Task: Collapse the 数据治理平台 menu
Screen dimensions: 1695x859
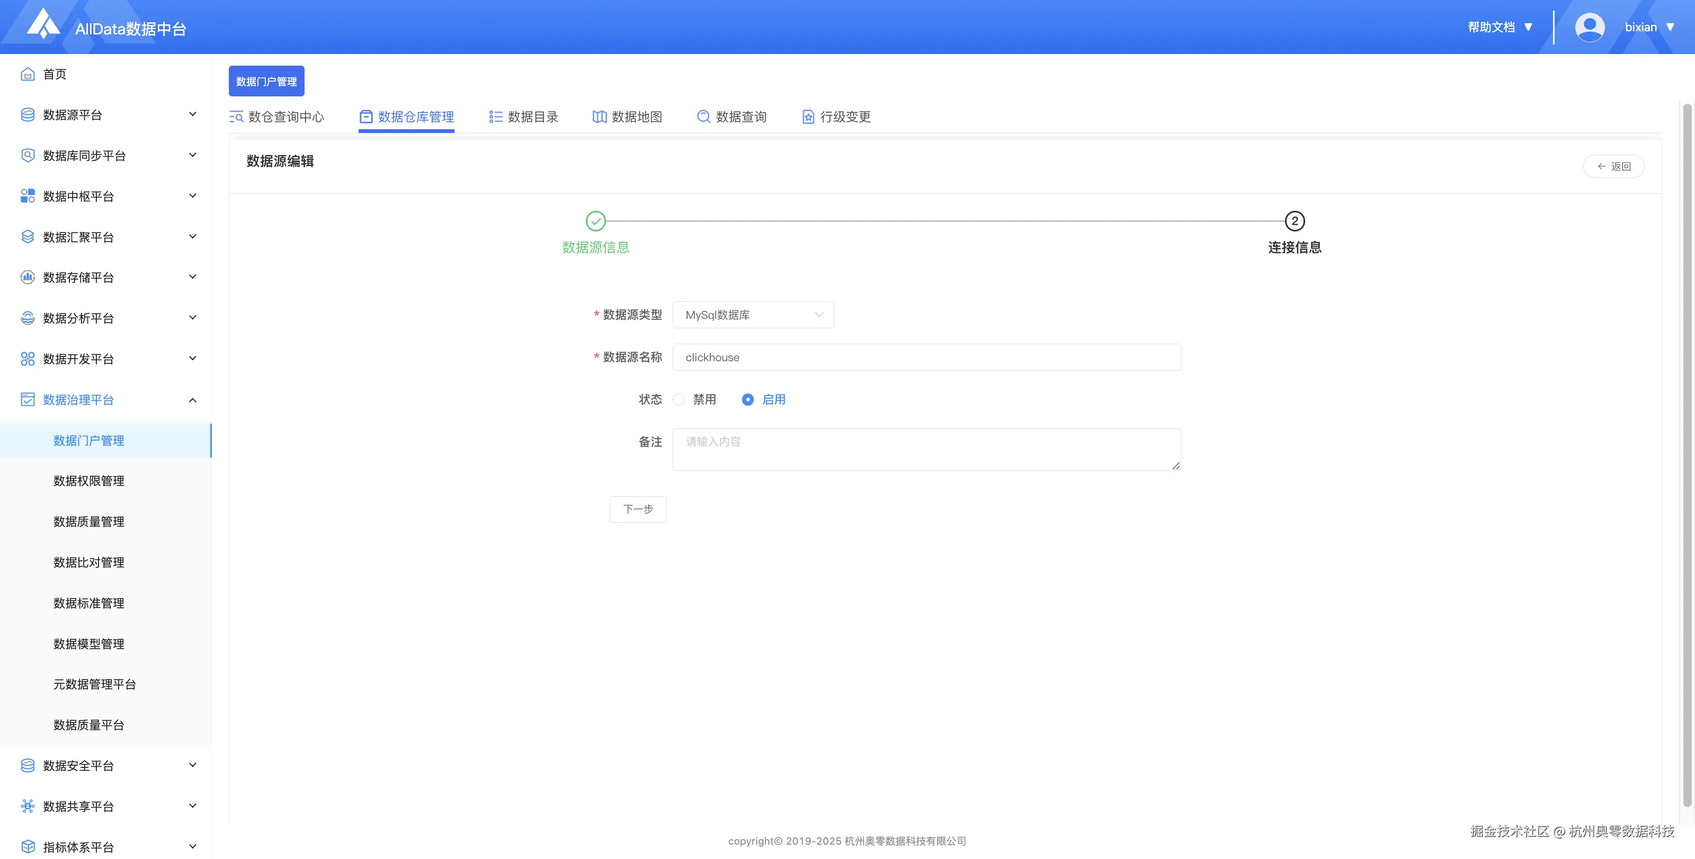Action: 192,400
